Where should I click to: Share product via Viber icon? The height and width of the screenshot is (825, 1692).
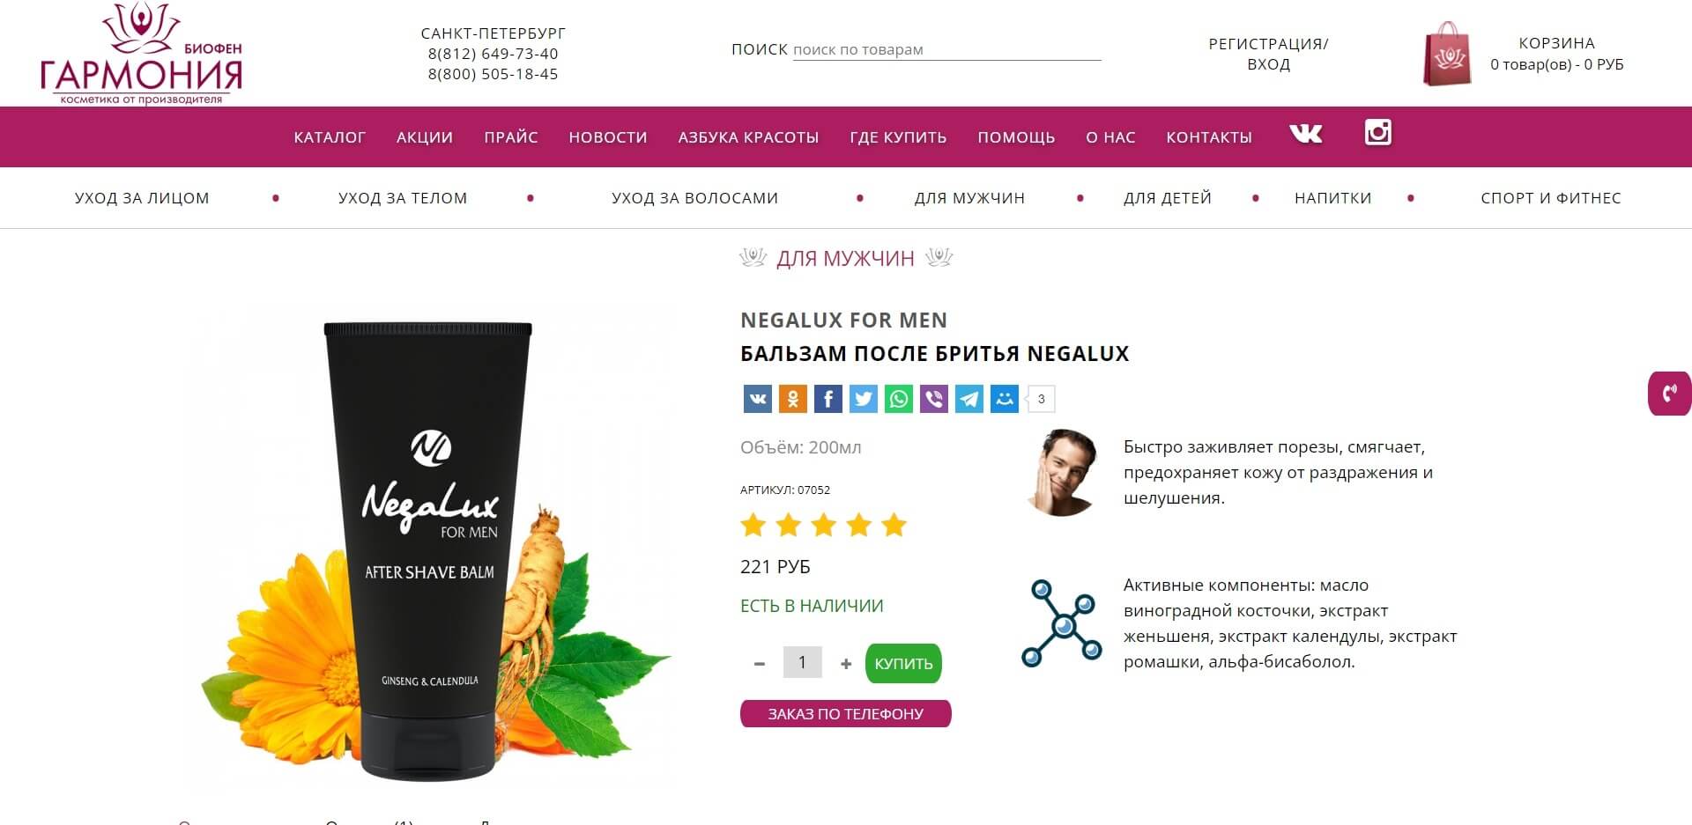[x=933, y=399]
